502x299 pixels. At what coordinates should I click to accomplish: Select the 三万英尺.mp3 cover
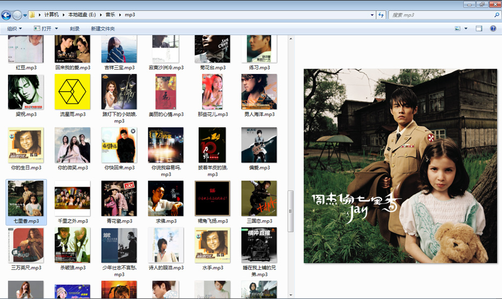click(x=25, y=245)
